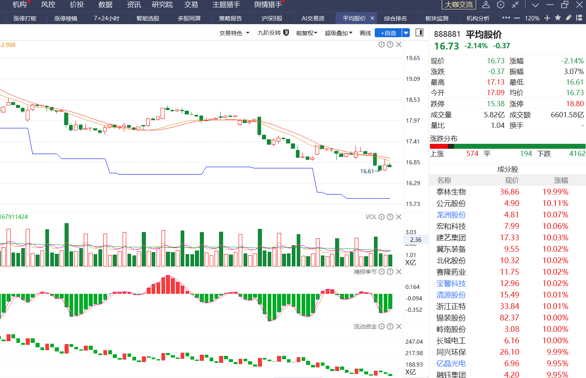Select the 宝馨科技 stock link
The image size is (586, 378).
pos(451,283)
